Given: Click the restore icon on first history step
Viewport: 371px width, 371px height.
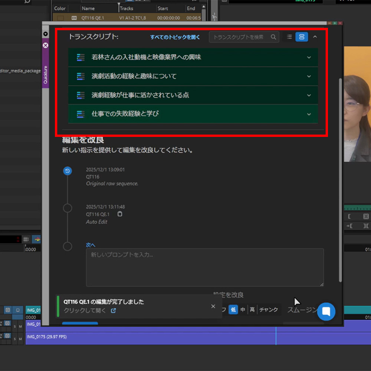Looking at the screenshot, I should tap(68, 171).
